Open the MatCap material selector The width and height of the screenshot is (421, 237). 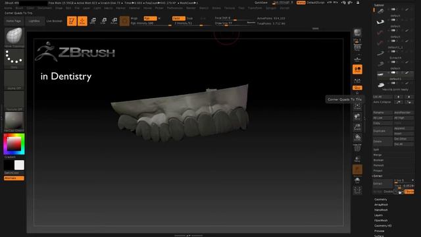click(14, 122)
